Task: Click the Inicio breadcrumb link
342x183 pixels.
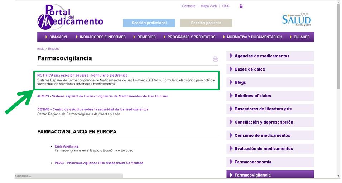Action: click(x=41, y=49)
